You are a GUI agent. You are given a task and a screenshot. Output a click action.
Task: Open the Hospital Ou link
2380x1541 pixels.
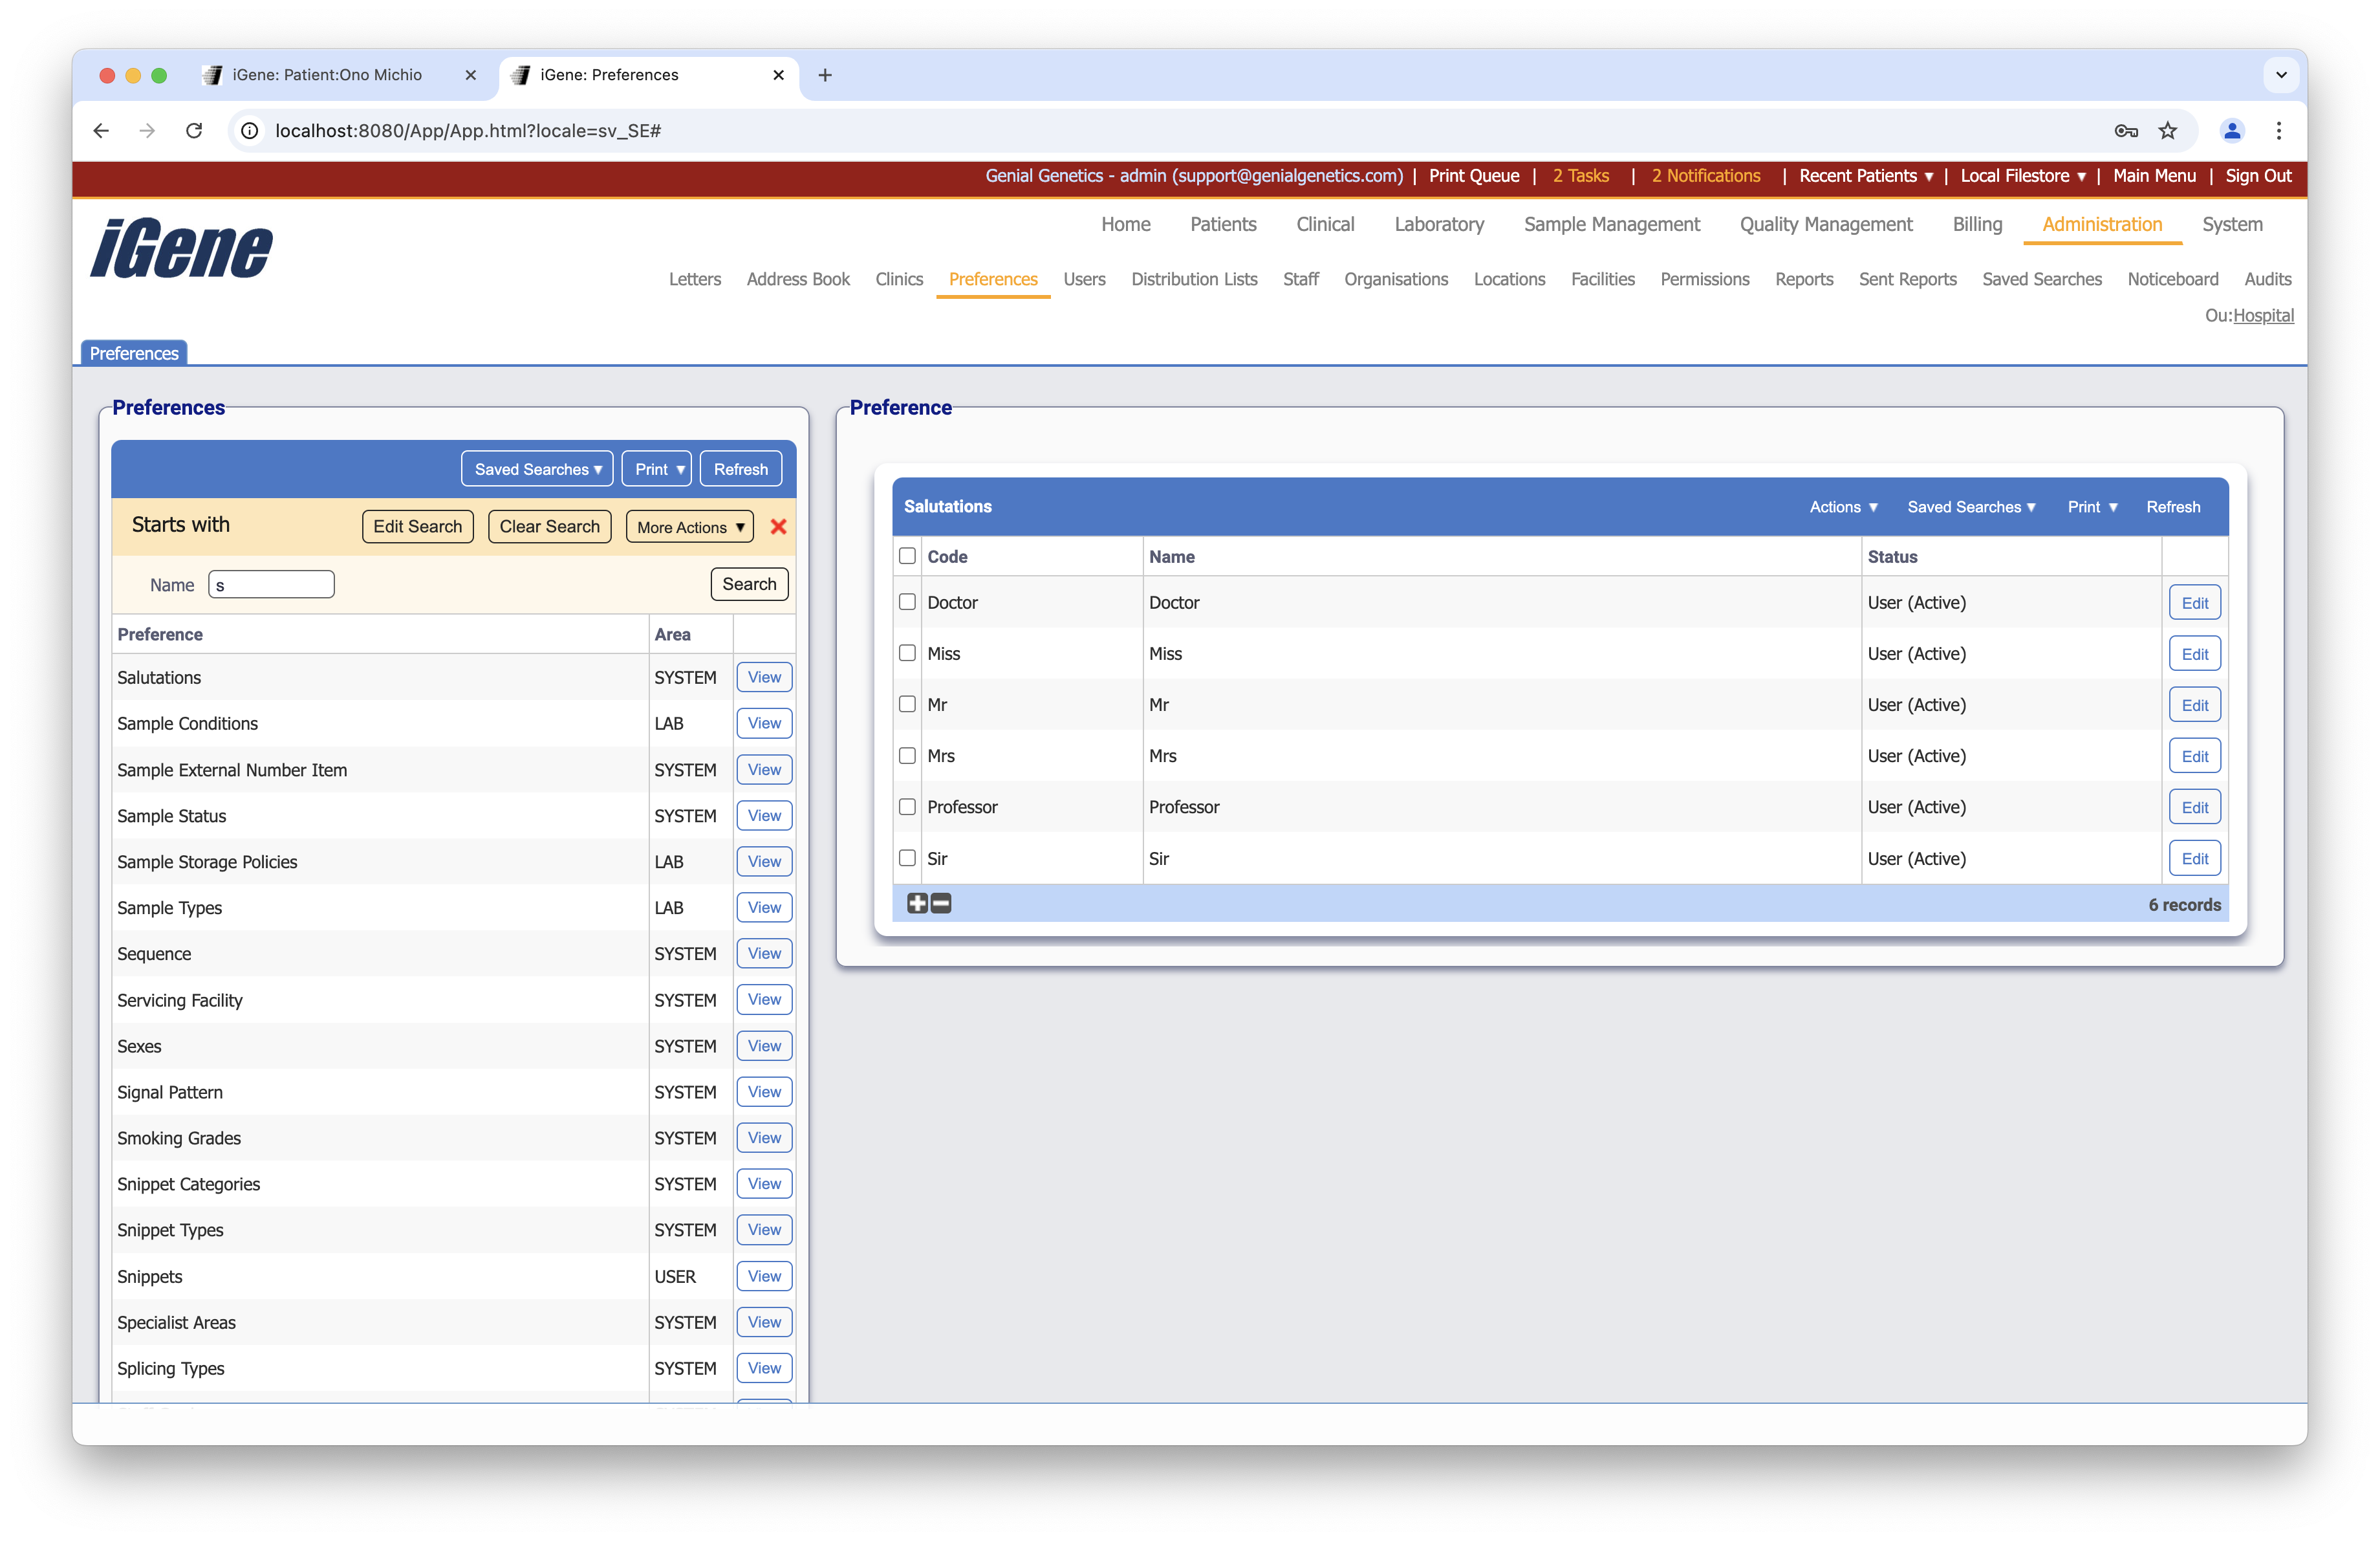click(2263, 315)
